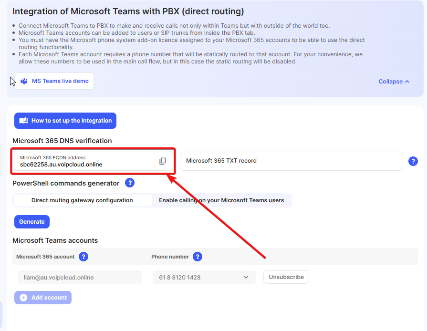Click the Microsoft 365 FQDN address field
The height and width of the screenshot is (331, 427).
[x=94, y=161]
